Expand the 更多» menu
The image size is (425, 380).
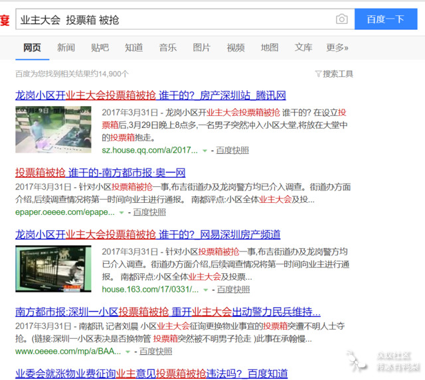click(x=337, y=48)
